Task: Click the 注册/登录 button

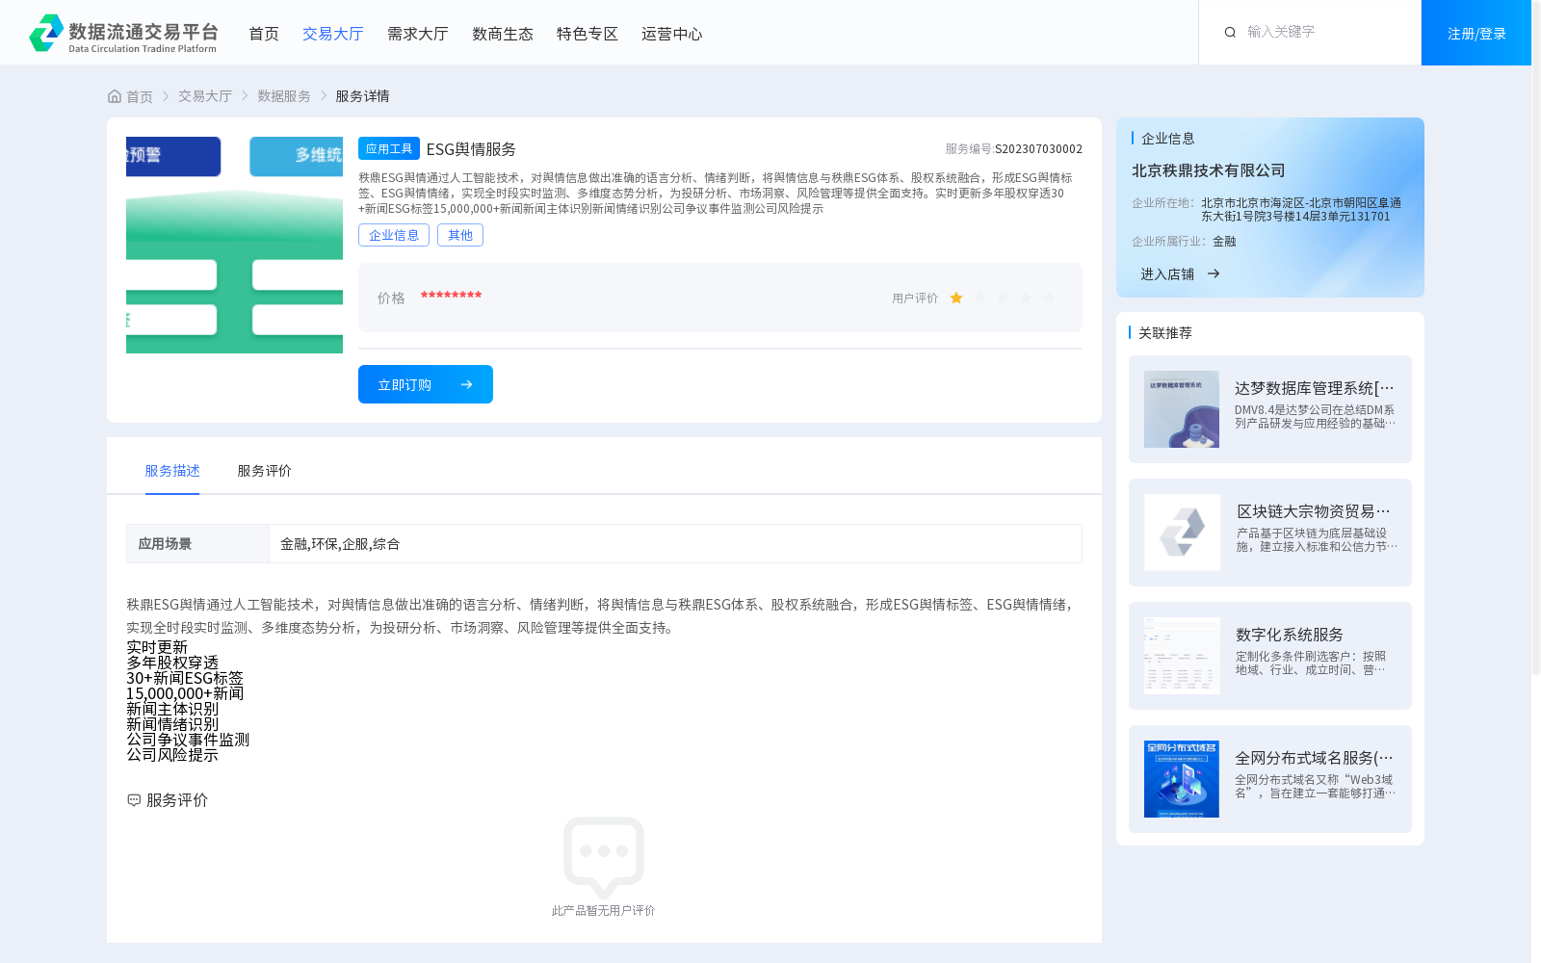Action: [x=1476, y=33]
